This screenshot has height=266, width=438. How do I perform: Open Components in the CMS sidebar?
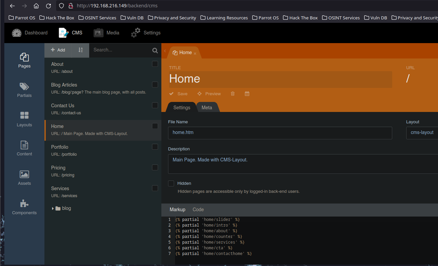click(x=24, y=207)
